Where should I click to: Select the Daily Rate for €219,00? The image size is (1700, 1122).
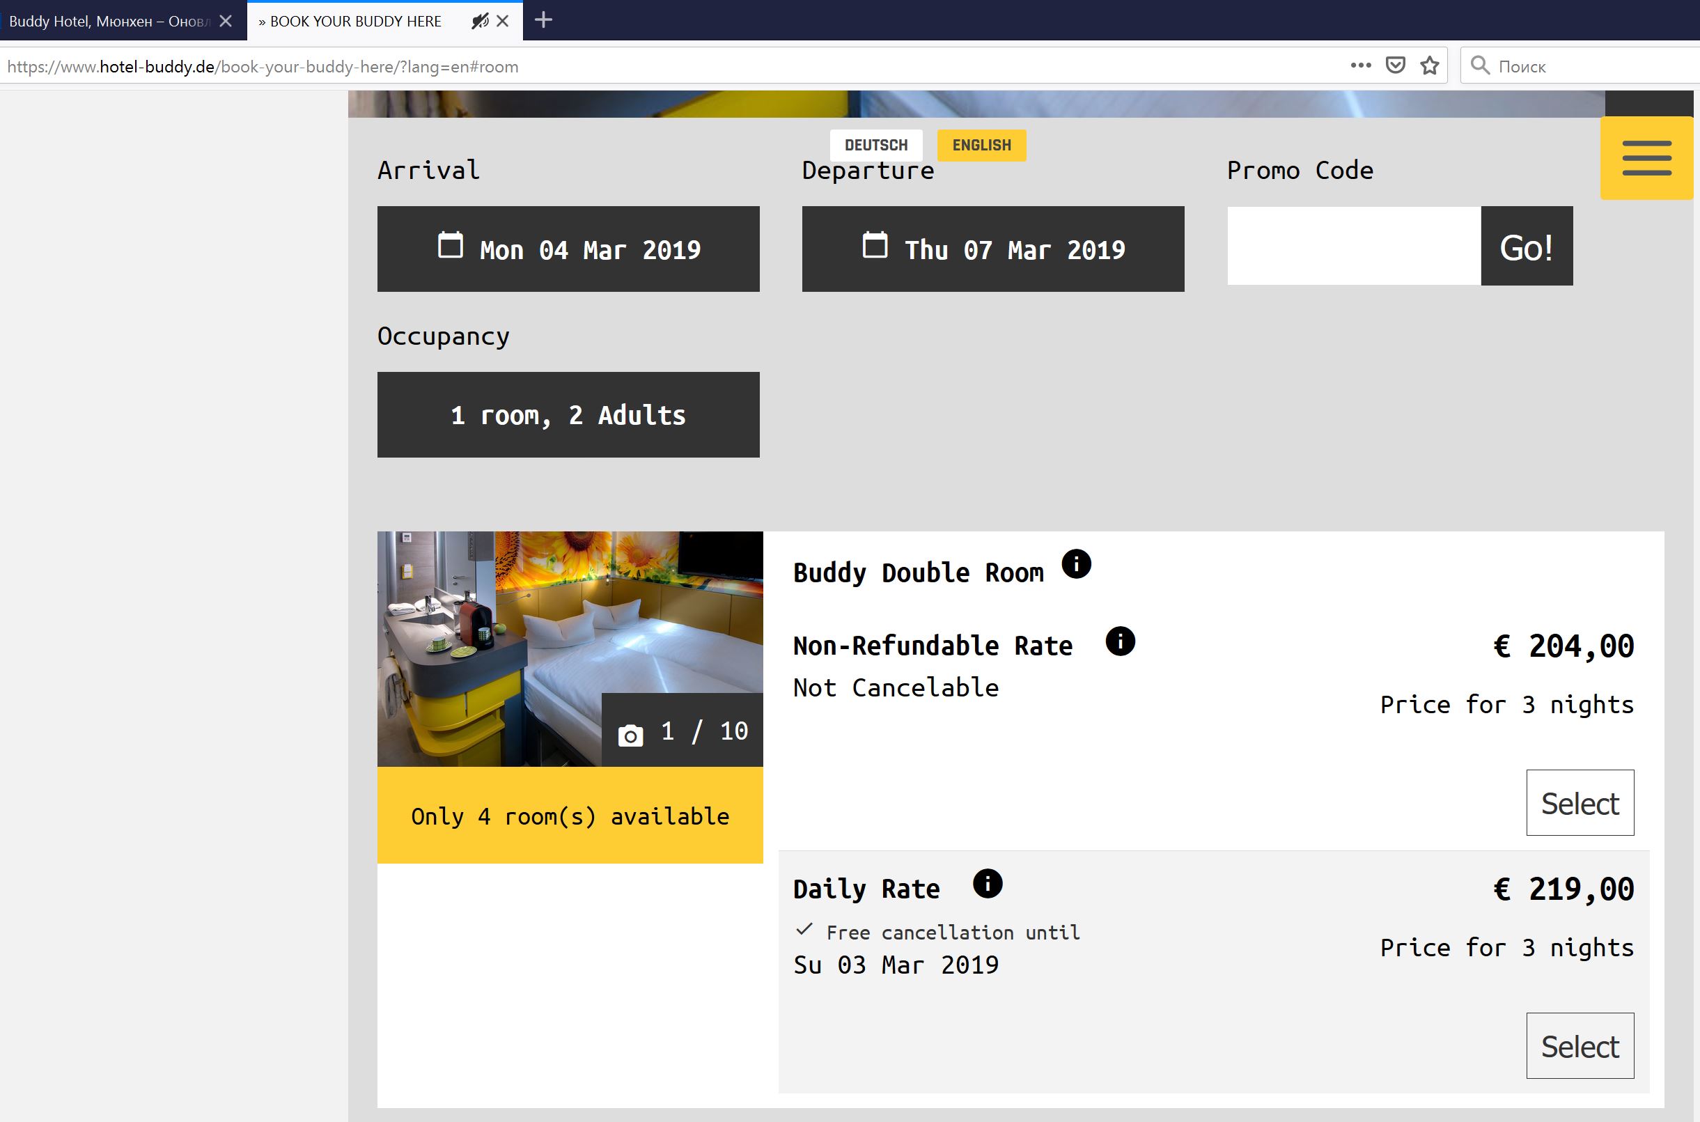click(1579, 1045)
